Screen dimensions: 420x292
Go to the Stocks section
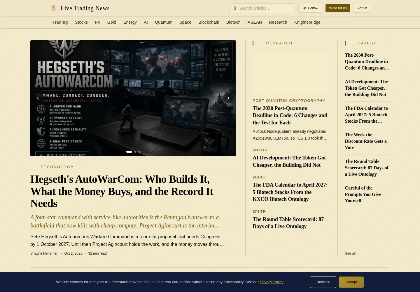coord(81,22)
